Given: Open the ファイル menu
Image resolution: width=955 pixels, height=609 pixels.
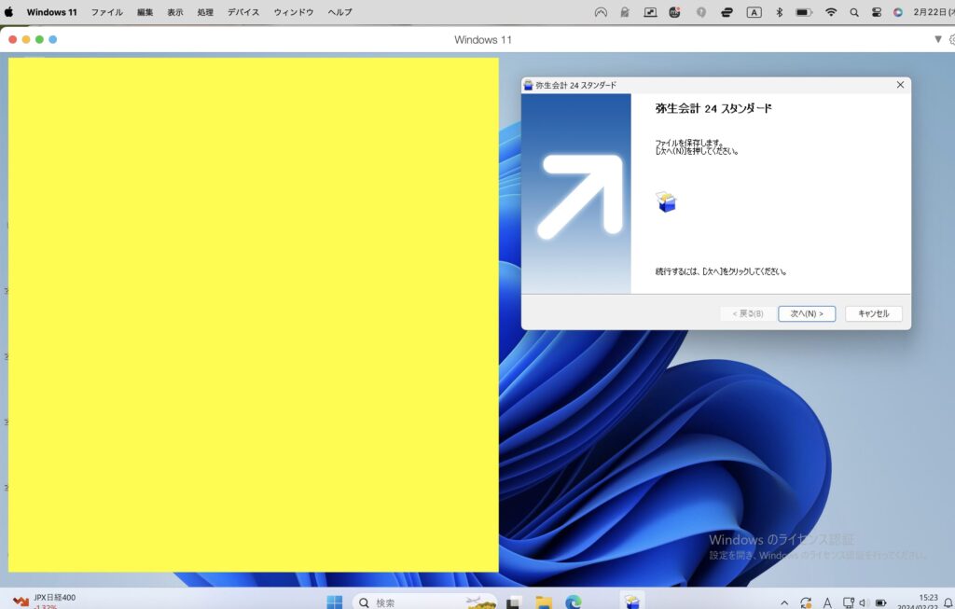Looking at the screenshot, I should pos(107,11).
